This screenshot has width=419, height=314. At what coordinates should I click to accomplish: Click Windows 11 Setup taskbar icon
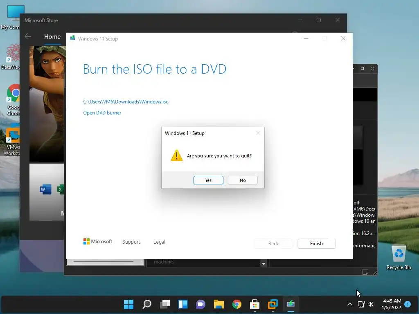pyautogui.click(x=291, y=304)
